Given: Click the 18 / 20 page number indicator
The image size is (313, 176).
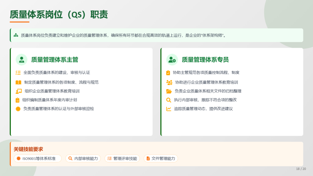Looking at the screenshot, I should [x=301, y=169].
